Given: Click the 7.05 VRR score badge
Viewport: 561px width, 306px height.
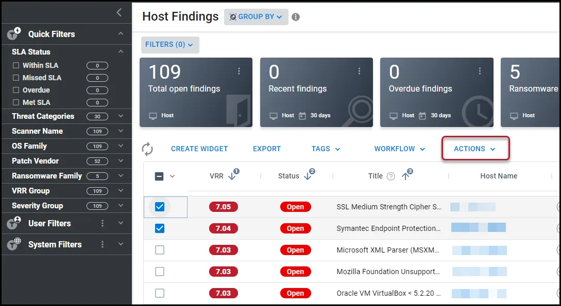Looking at the screenshot, I should (223, 207).
